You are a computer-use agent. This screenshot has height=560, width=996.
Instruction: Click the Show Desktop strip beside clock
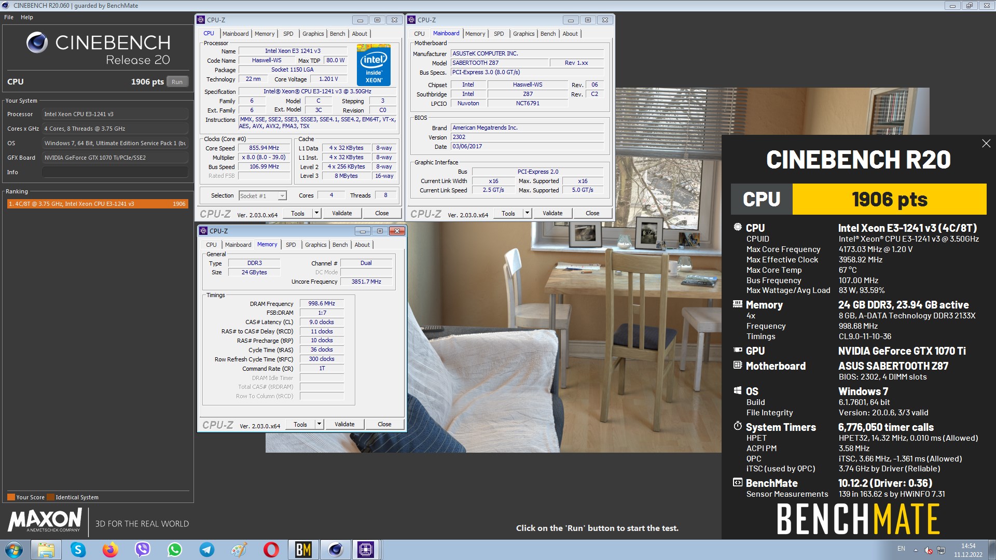click(x=991, y=550)
